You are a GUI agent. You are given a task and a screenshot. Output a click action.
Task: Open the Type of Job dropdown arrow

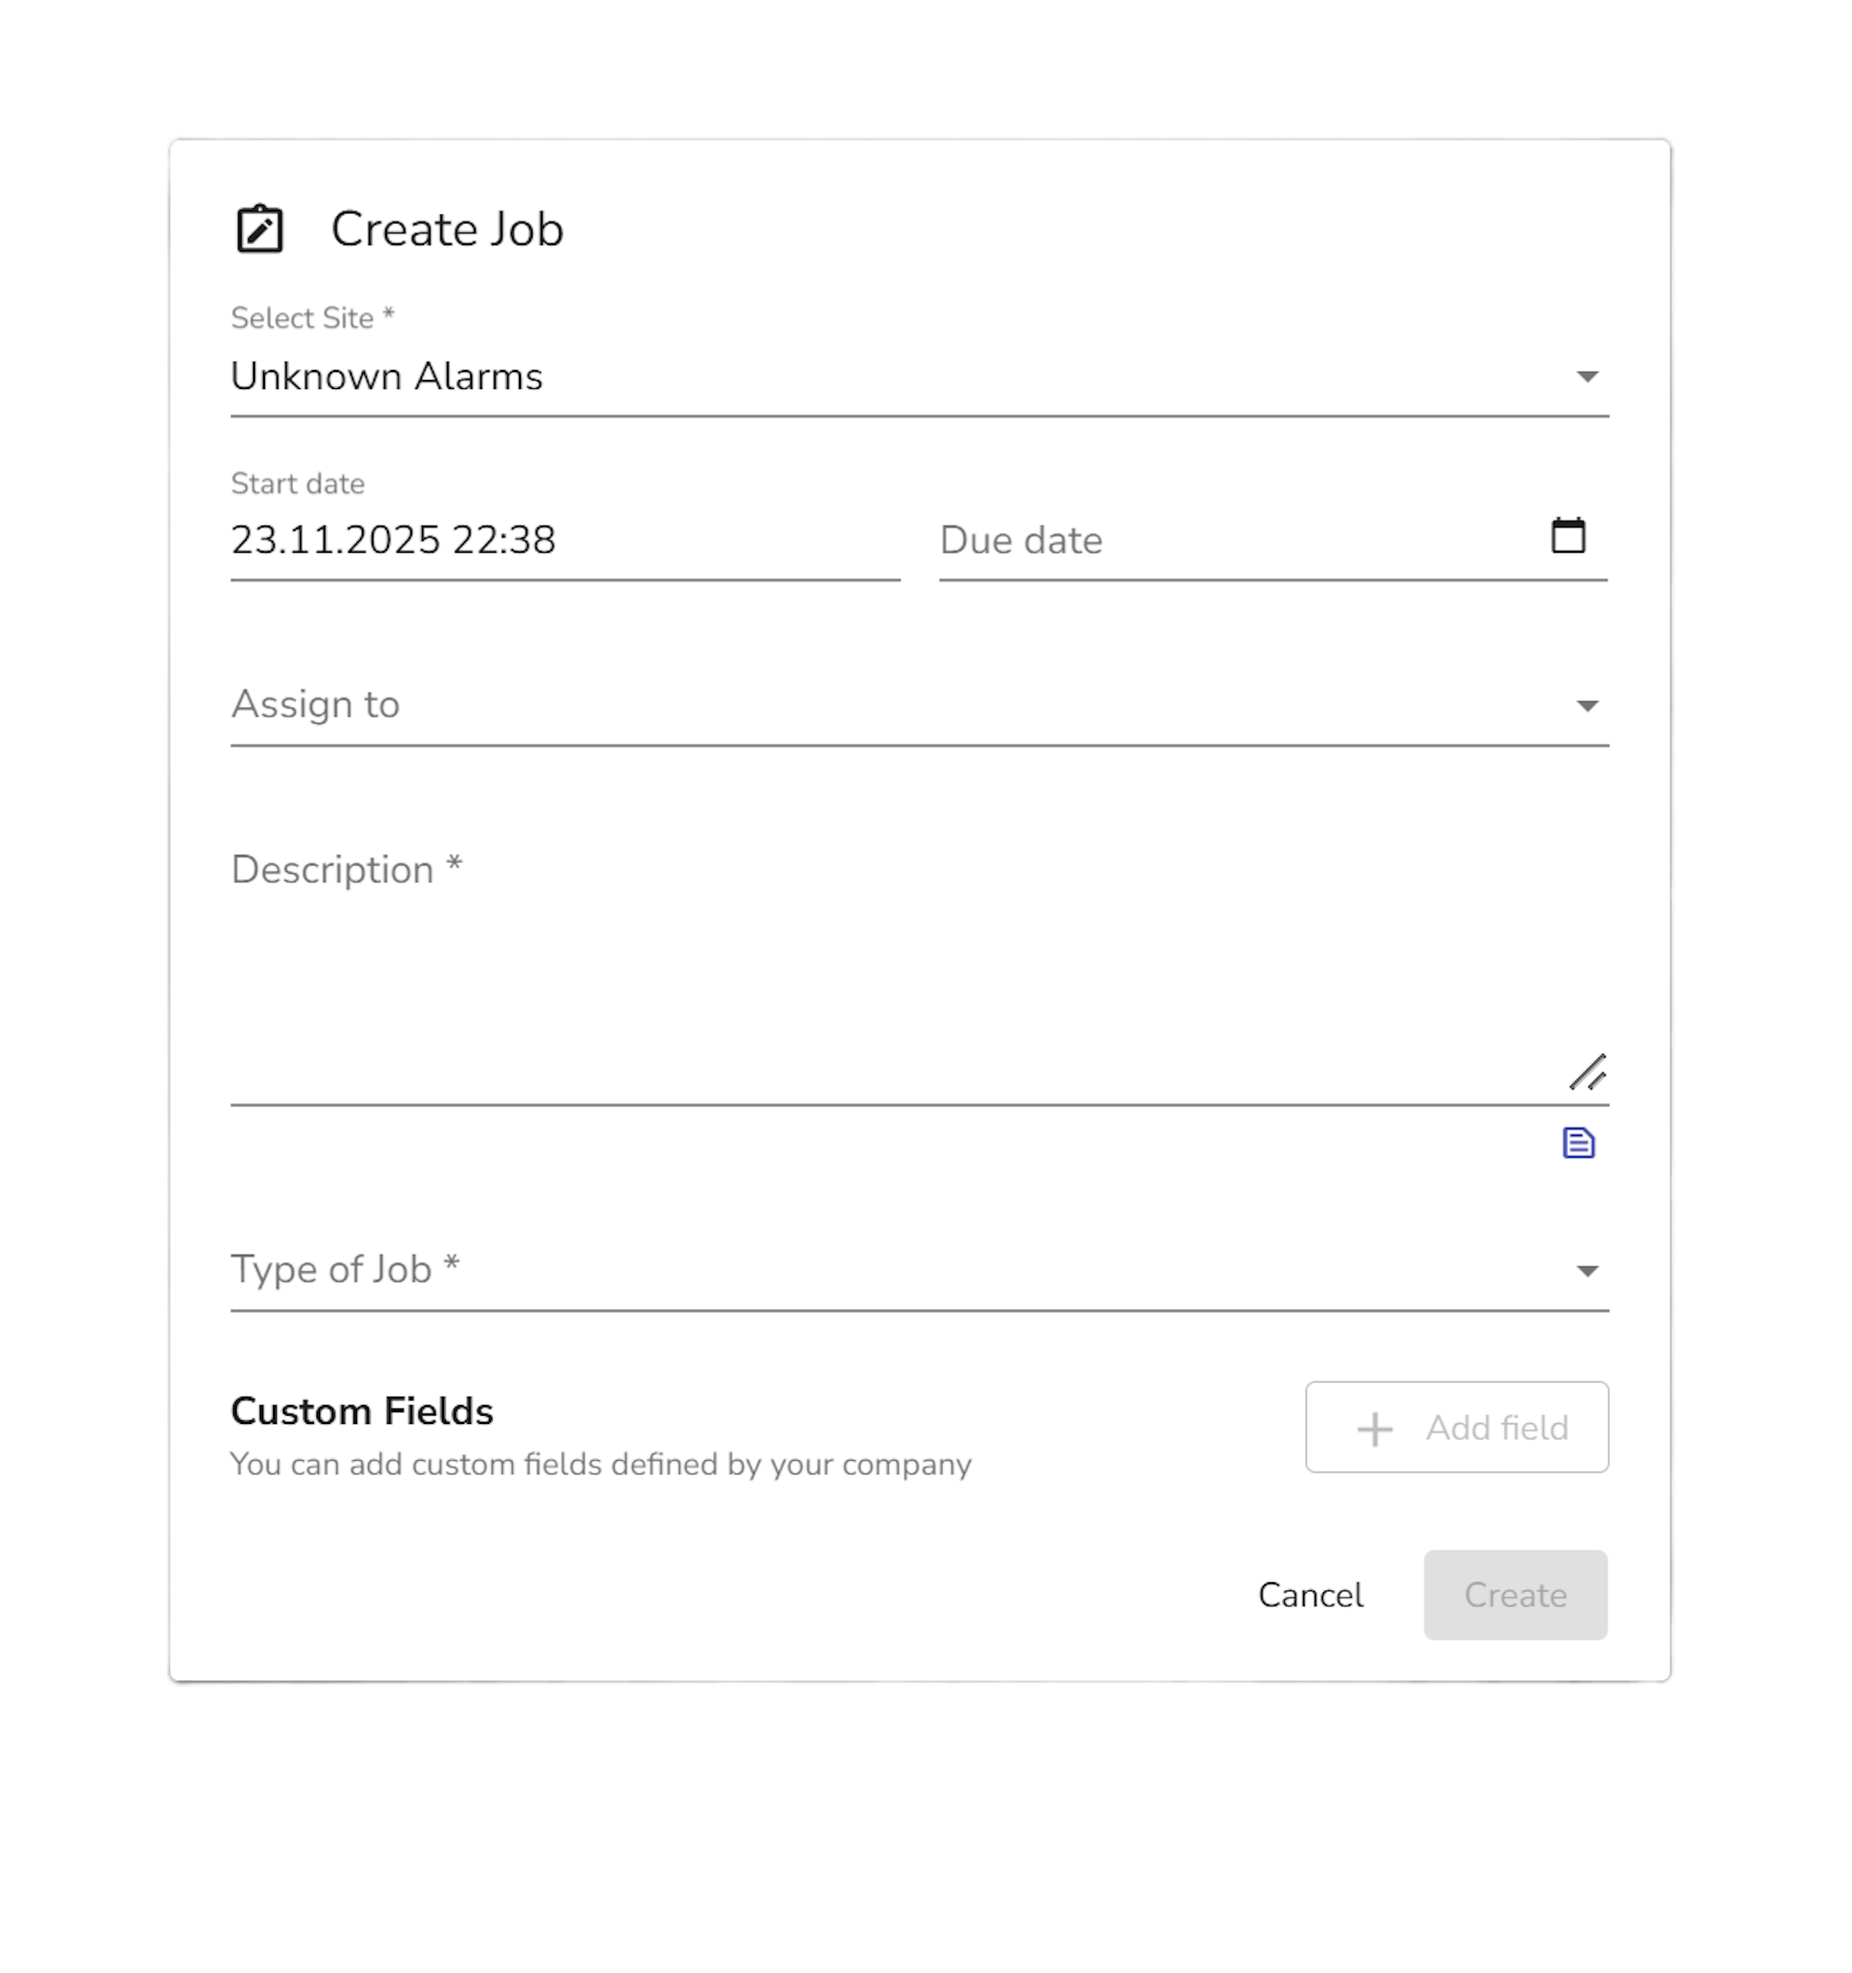pyautogui.click(x=1587, y=1271)
